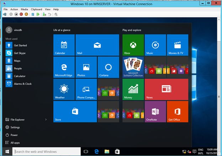Open the View menu
Viewport: 222px width, 156px height.
(48, 9)
